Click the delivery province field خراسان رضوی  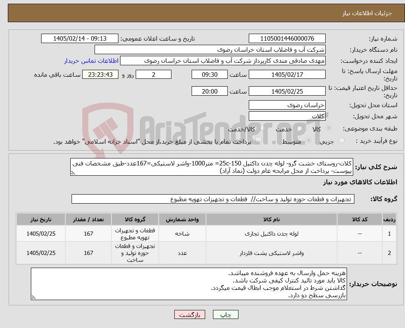pos(287,105)
